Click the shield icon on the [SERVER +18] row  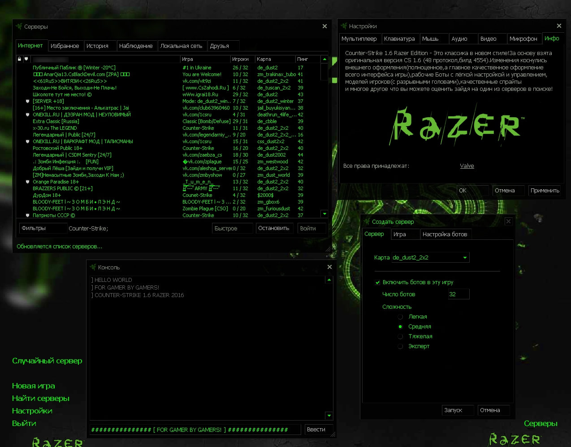[27, 101]
